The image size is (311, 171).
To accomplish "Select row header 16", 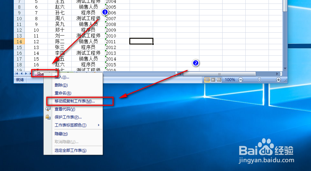I will point(19,53).
